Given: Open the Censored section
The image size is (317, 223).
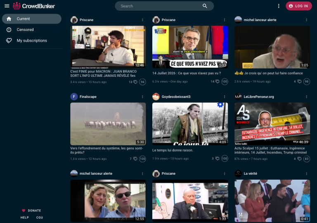Looking at the screenshot, I should point(32,30).
